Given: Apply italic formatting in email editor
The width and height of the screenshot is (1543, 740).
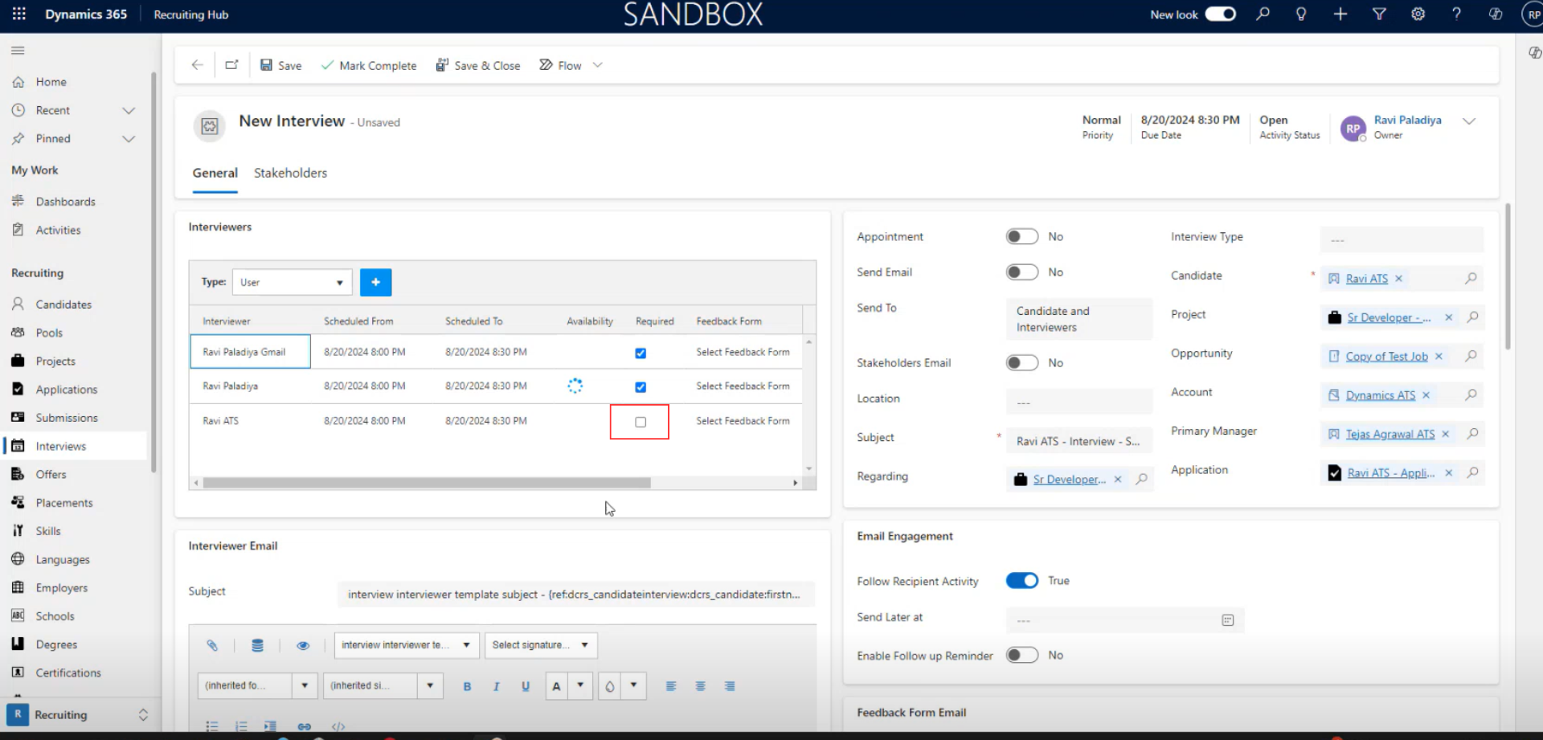Looking at the screenshot, I should pyautogui.click(x=496, y=686).
